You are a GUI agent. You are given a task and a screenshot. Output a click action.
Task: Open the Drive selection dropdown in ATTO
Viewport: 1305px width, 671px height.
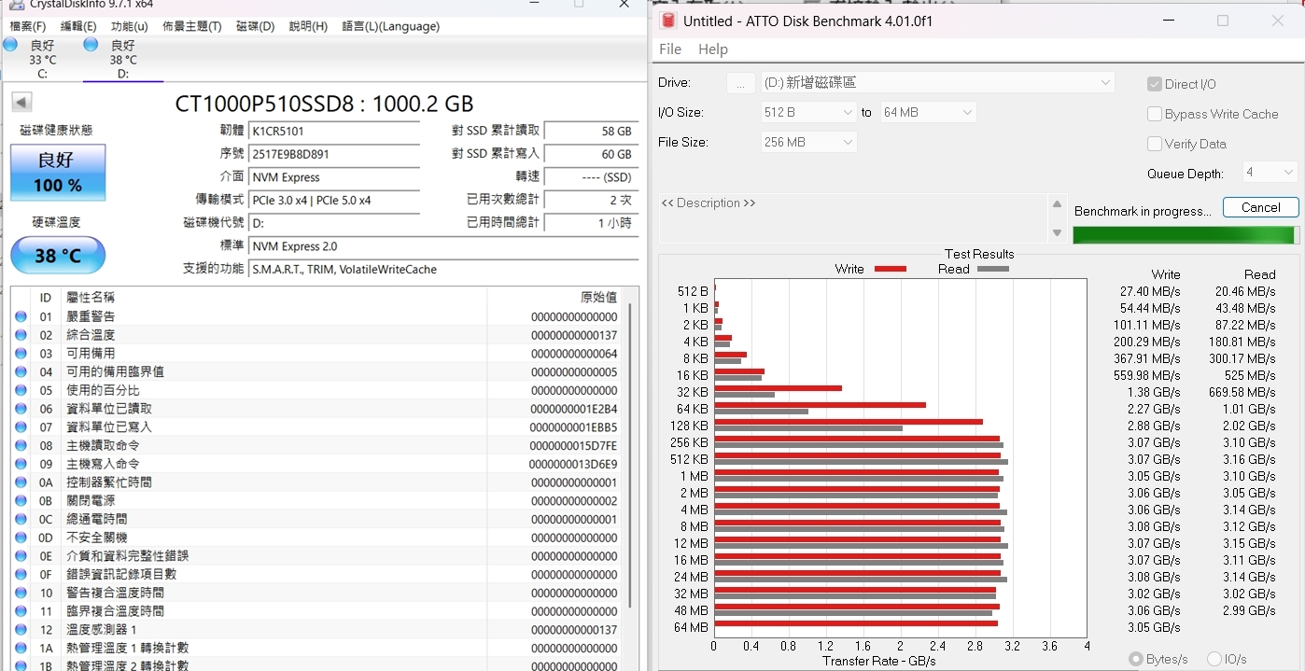click(938, 82)
